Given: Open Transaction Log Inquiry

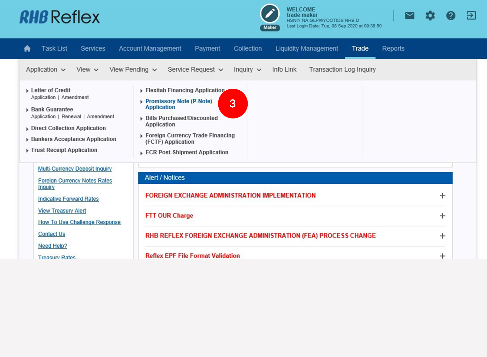Looking at the screenshot, I should (342, 70).
